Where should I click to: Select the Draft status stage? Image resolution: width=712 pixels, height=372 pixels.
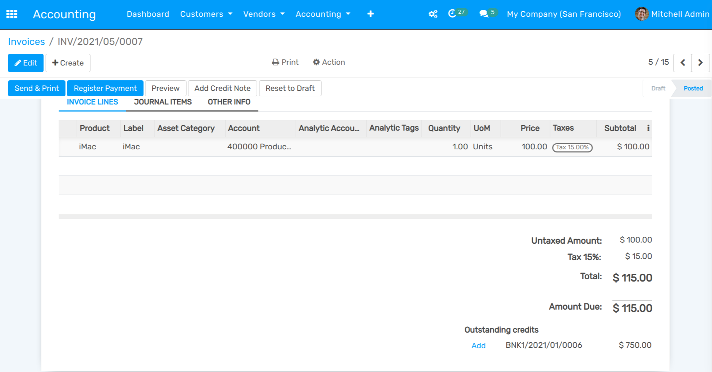coord(658,89)
